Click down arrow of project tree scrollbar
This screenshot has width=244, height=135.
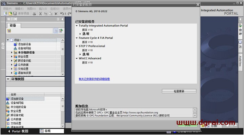pyautogui.click(x=63, y=74)
